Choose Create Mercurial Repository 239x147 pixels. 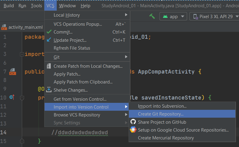pyautogui.click(x=182, y=138)
